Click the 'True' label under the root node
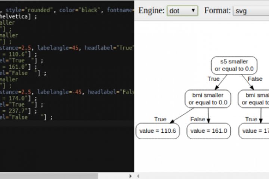This screenshot has height=179, width=269. pyautogui.click(x=213, y=79)
